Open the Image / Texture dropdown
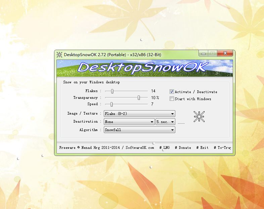Viewport: 264px width, 209px height. pos(139,114)
